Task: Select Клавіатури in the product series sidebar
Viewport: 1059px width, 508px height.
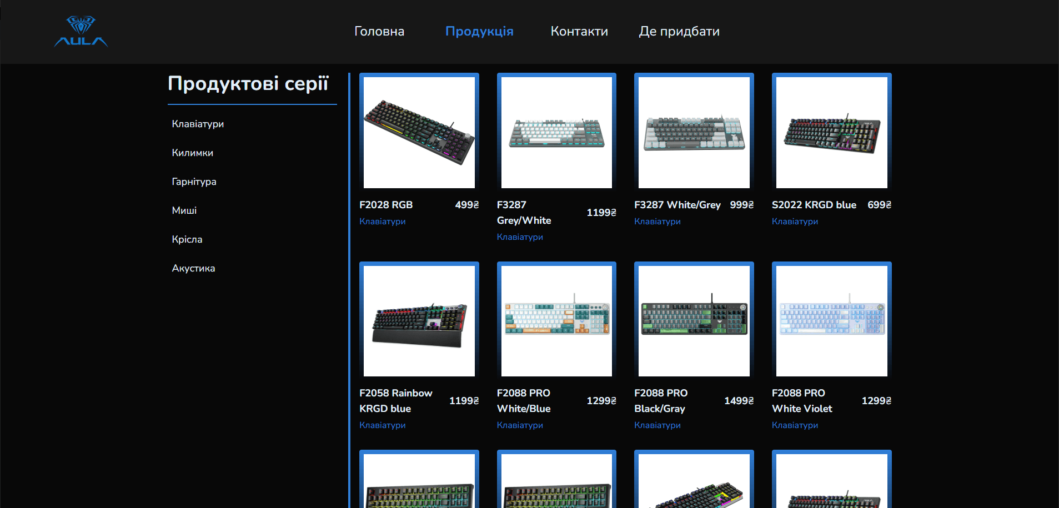Action: pyautogui.click(x=198, y=124)
